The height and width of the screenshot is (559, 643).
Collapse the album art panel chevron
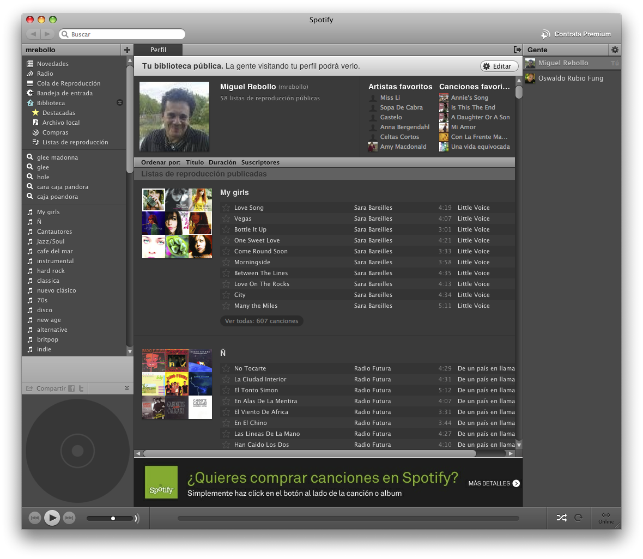[x=127, y=388]
